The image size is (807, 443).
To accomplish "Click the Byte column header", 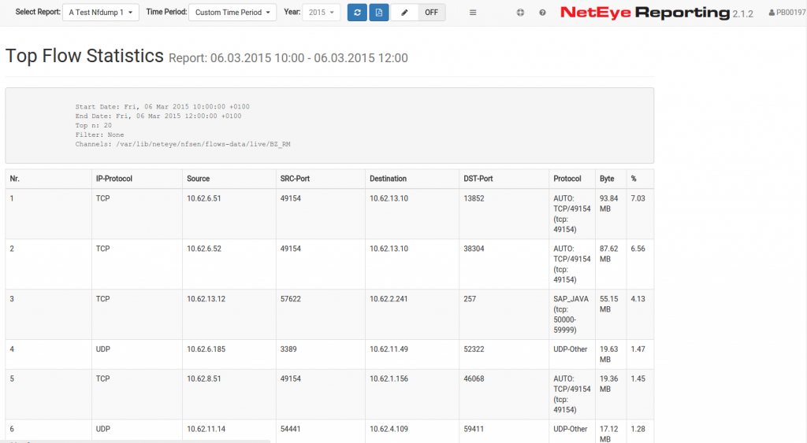I will pyautogui.click(x=607, y=179).
